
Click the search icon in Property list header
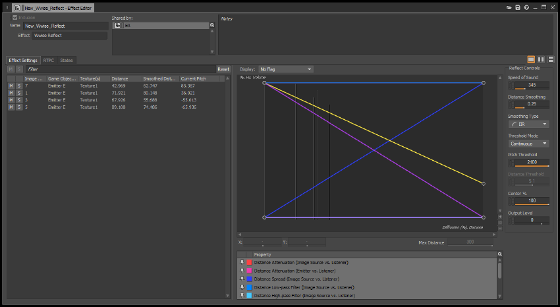tap(499, 254)
